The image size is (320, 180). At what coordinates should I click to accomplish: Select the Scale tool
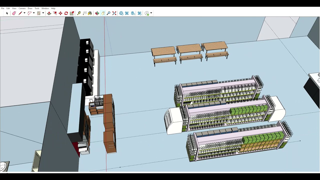coord(72,13)
